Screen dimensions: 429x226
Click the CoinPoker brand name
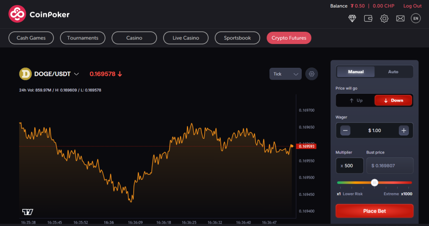pos(49,15)
